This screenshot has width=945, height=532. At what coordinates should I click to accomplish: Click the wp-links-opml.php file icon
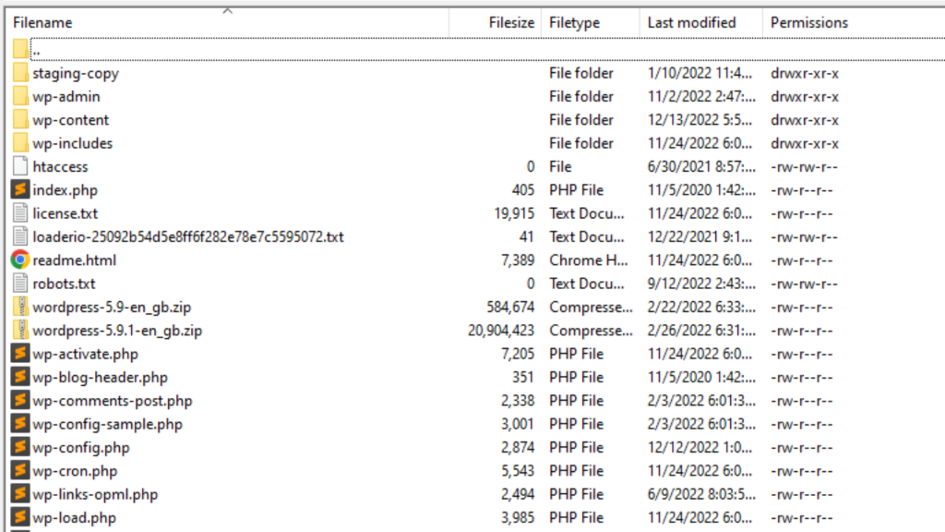[x=20, y=494]
